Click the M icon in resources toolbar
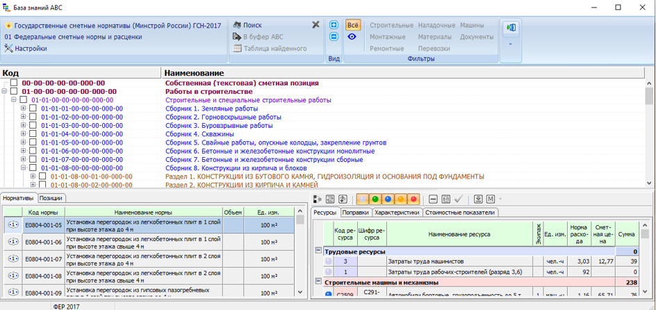Viewport: 656px width, 310px height. (x=491, y=199)
